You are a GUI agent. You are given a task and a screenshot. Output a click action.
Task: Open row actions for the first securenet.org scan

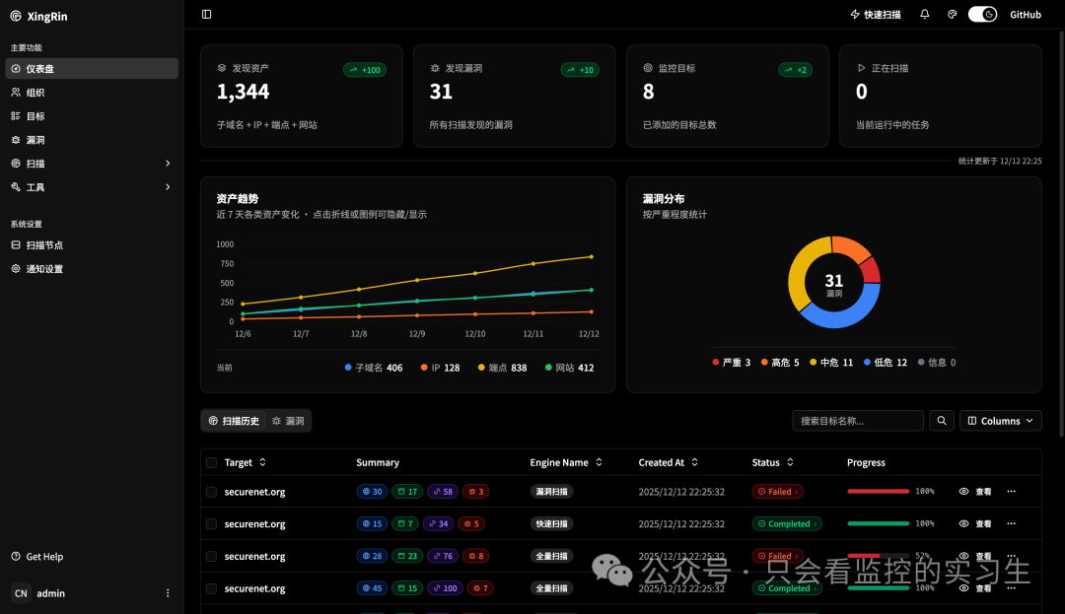pos(1012,491)
